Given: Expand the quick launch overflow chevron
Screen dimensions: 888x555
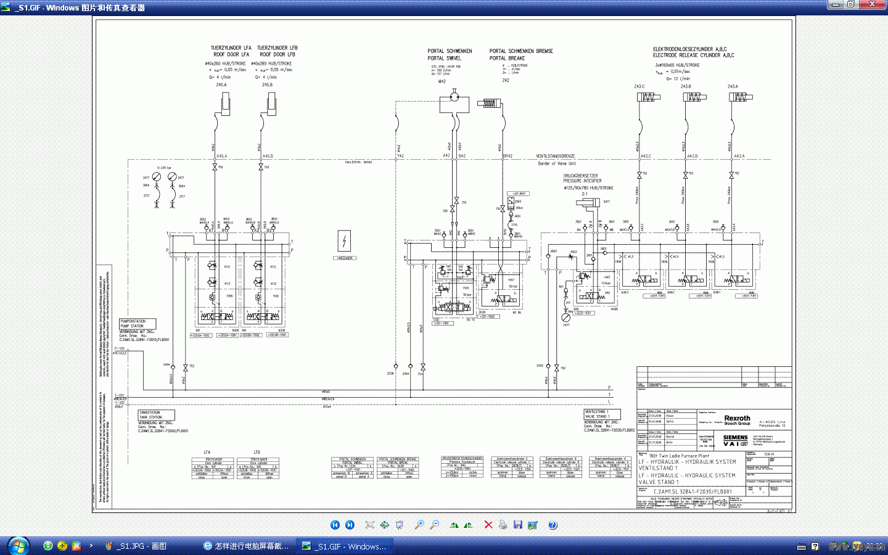Looking at the screenshot, I should pyautogui.click(x=91, y=545).
